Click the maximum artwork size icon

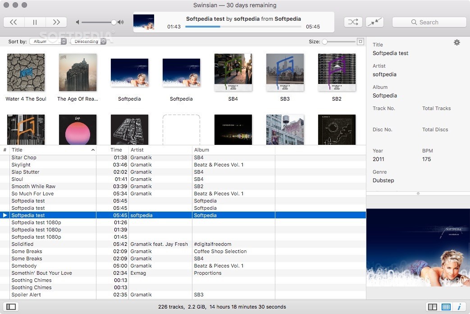click(x=360, y=42)
